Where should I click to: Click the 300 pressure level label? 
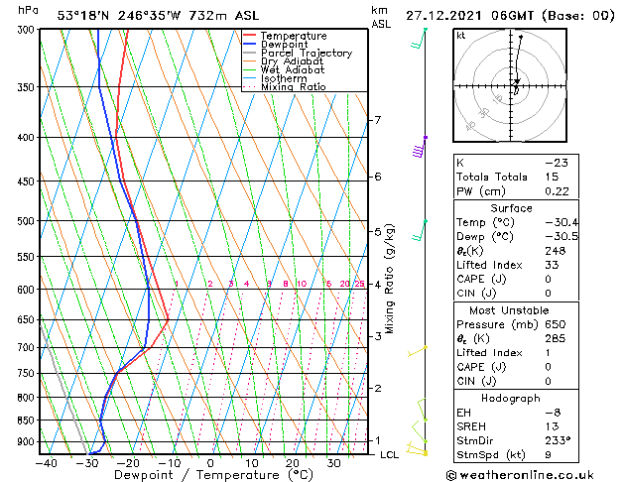28,30
